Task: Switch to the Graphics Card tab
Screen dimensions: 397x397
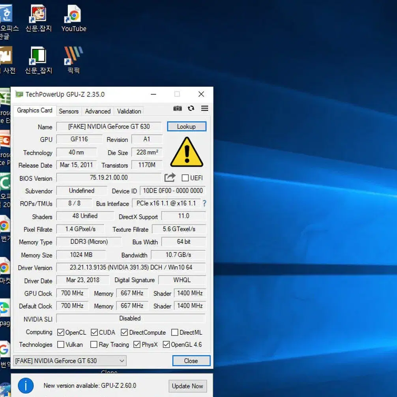Action: [x=35, y=110]
